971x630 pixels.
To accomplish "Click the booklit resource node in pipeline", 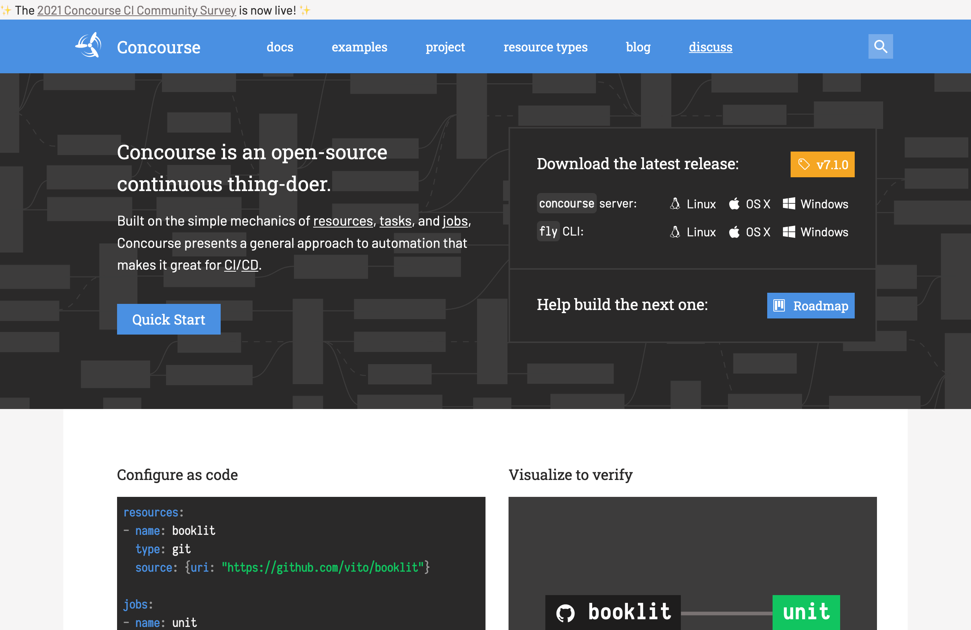I will pos(613,612).
